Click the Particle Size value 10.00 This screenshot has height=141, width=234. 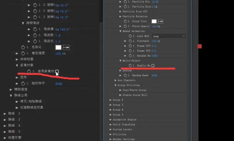[x=155, y=2]
